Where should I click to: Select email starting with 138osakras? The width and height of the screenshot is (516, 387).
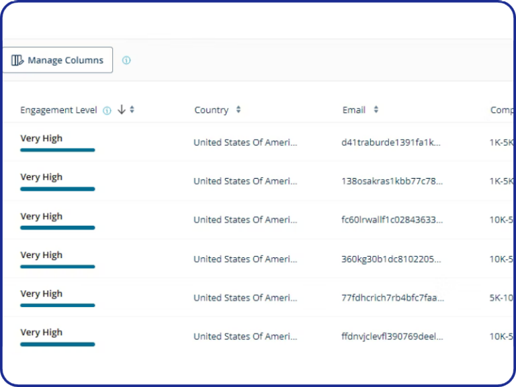[392, 181]
